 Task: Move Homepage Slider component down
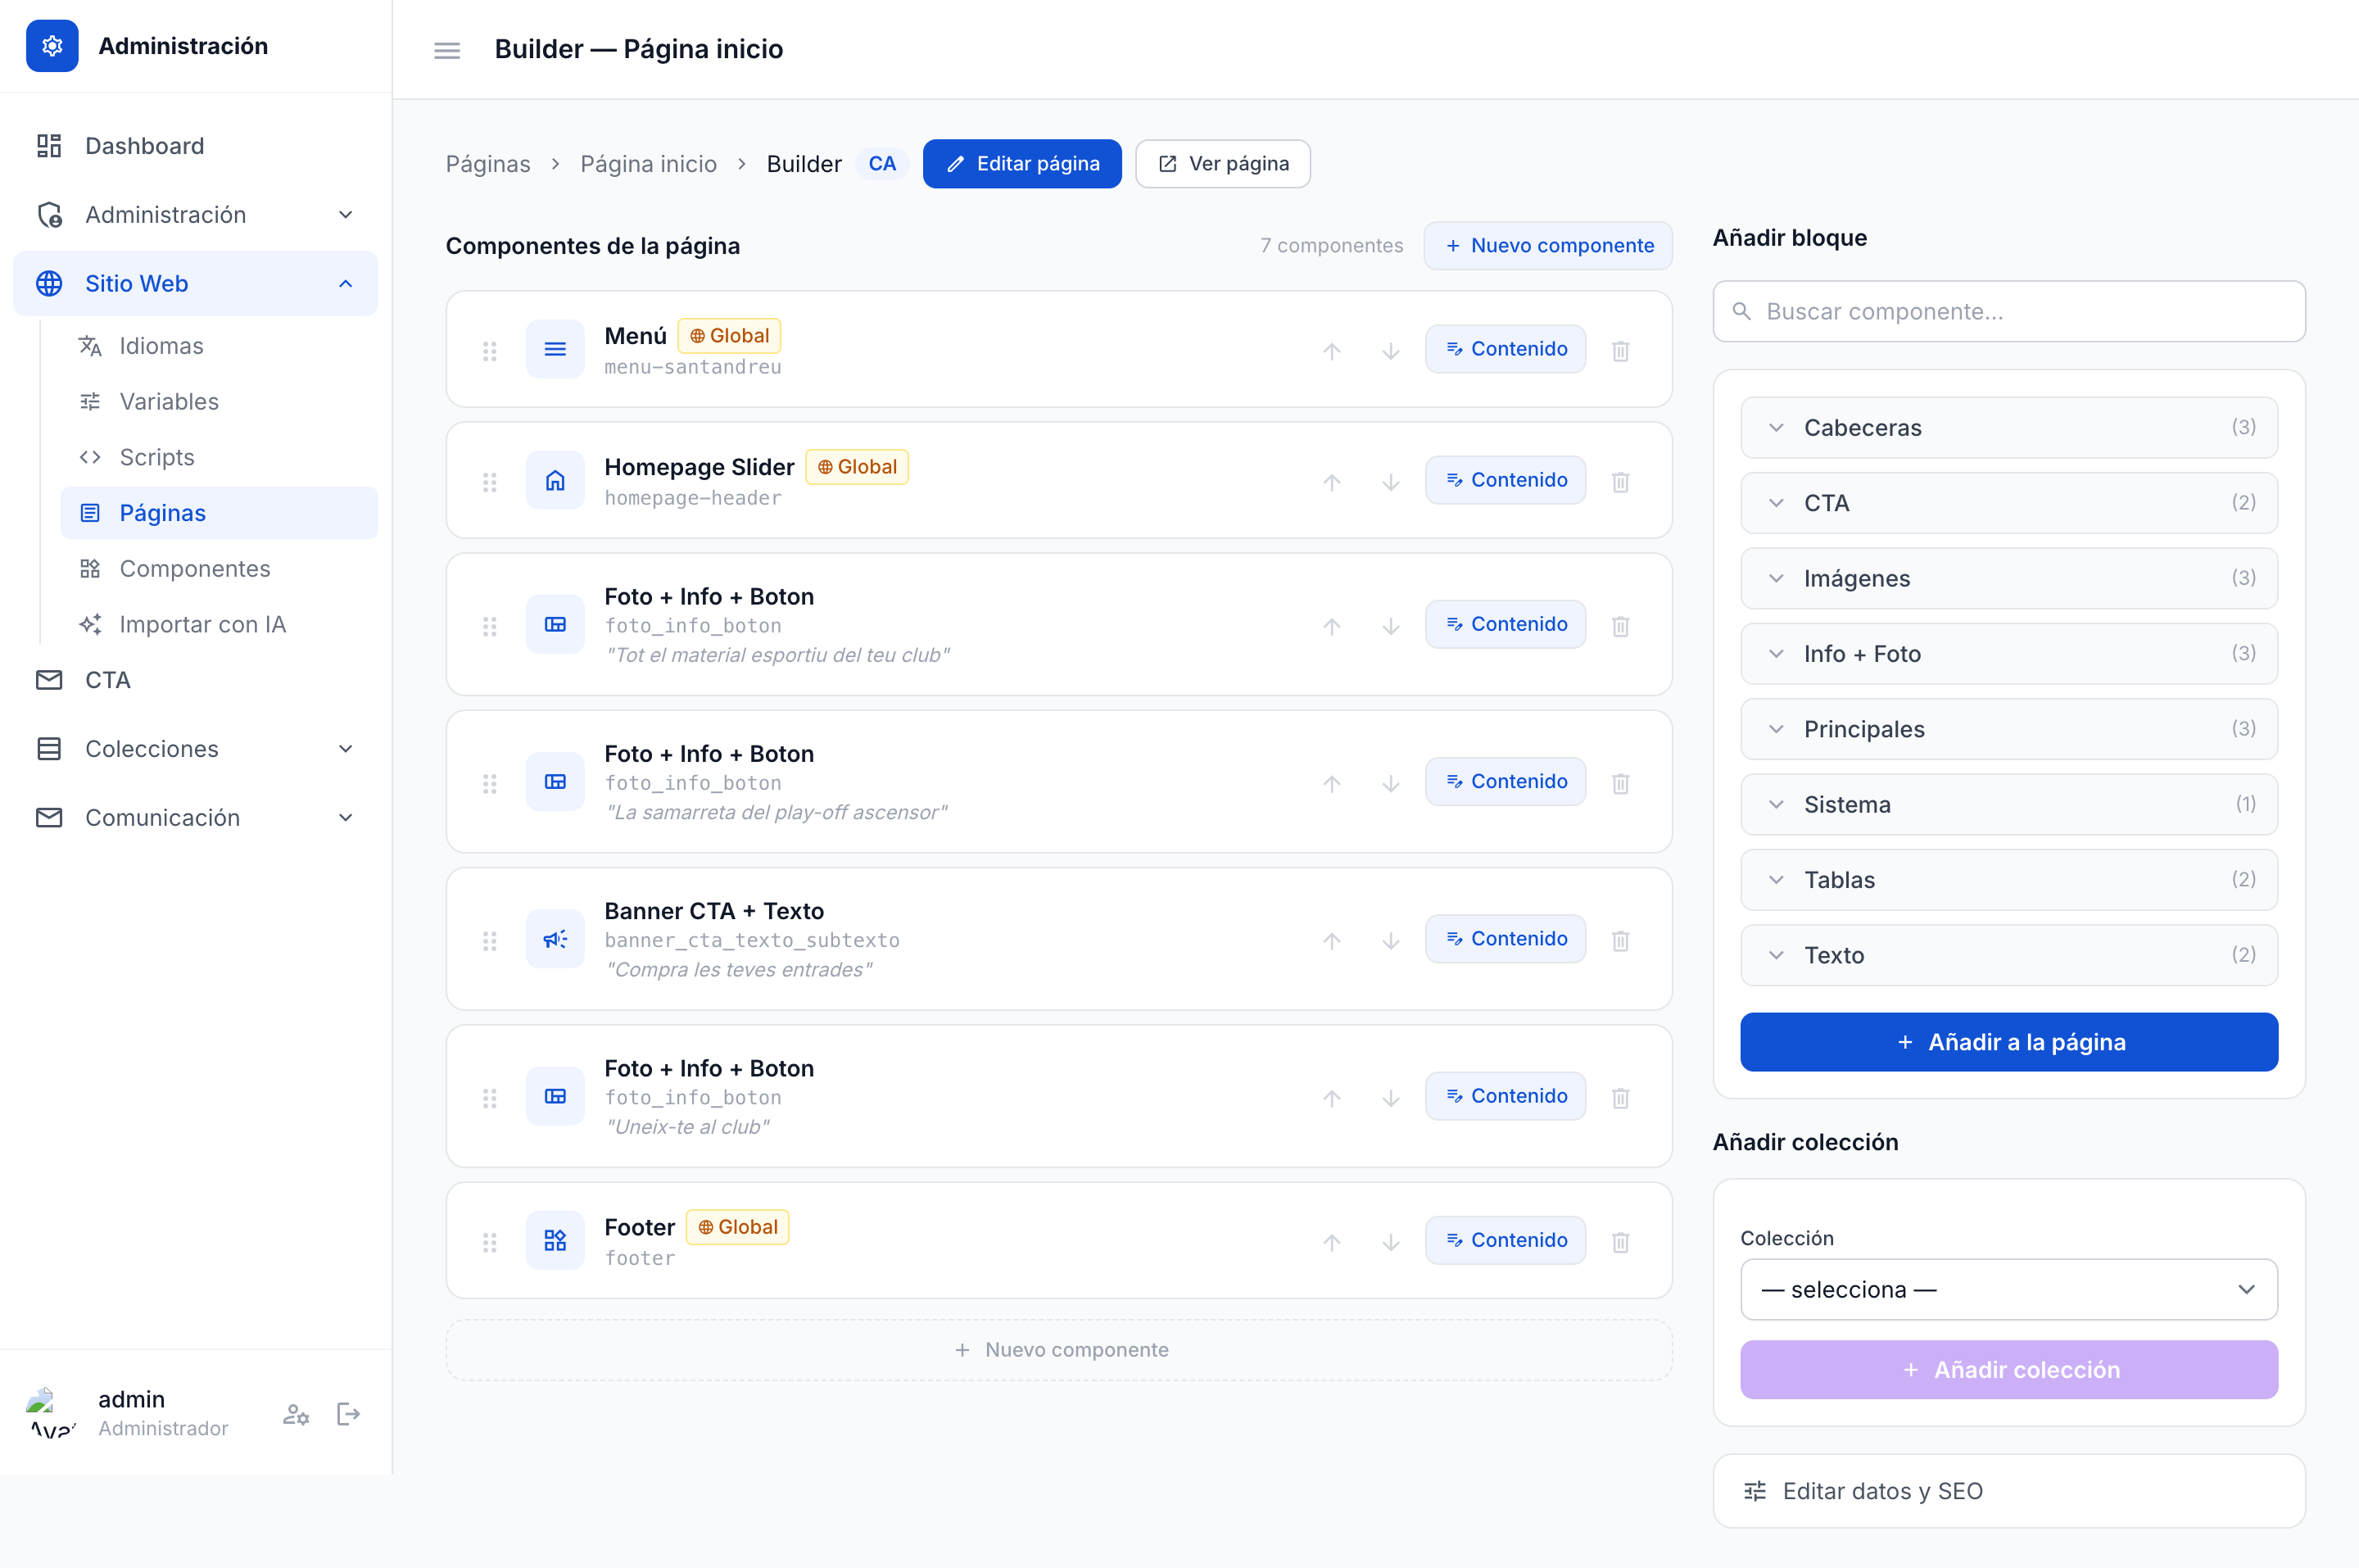(1390, 482)
